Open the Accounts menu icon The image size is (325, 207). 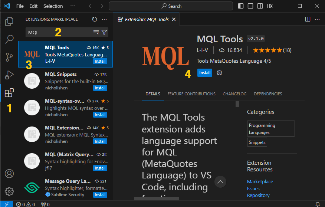(9, 174)
